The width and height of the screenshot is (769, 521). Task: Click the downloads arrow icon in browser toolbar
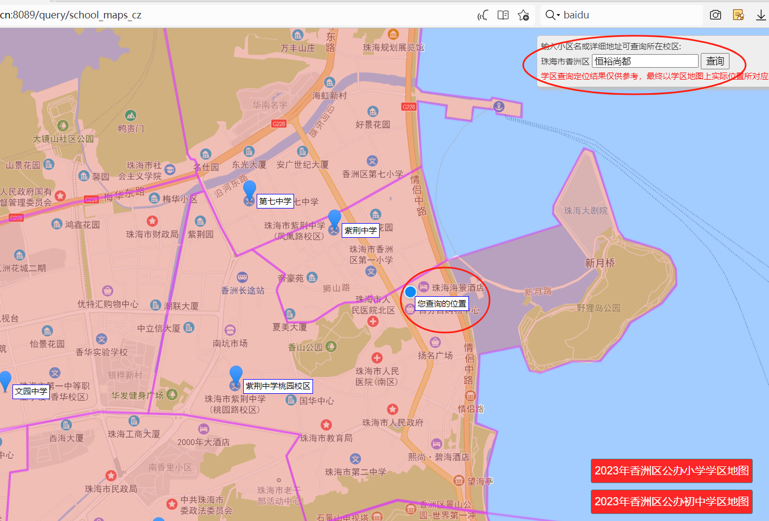763,15
